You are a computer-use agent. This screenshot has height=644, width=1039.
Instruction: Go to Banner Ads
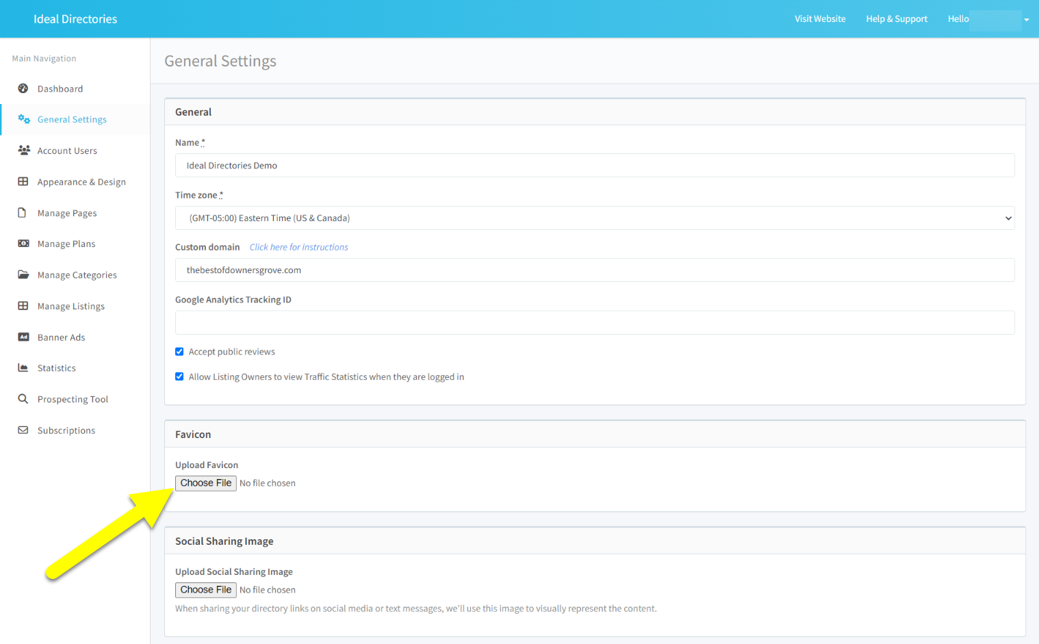click(x=62, y=337)
